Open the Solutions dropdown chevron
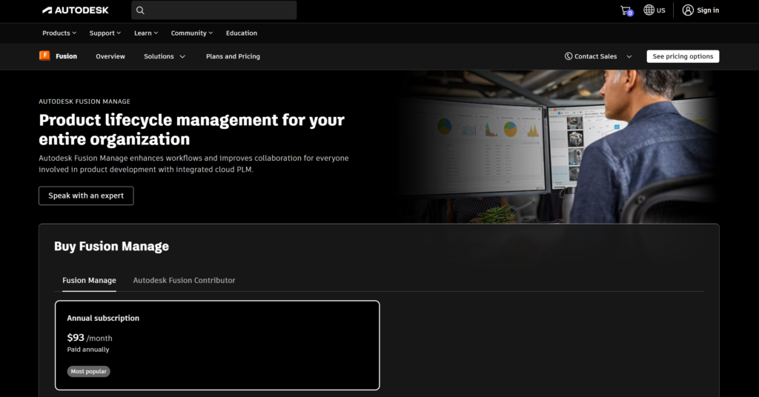 182,56
